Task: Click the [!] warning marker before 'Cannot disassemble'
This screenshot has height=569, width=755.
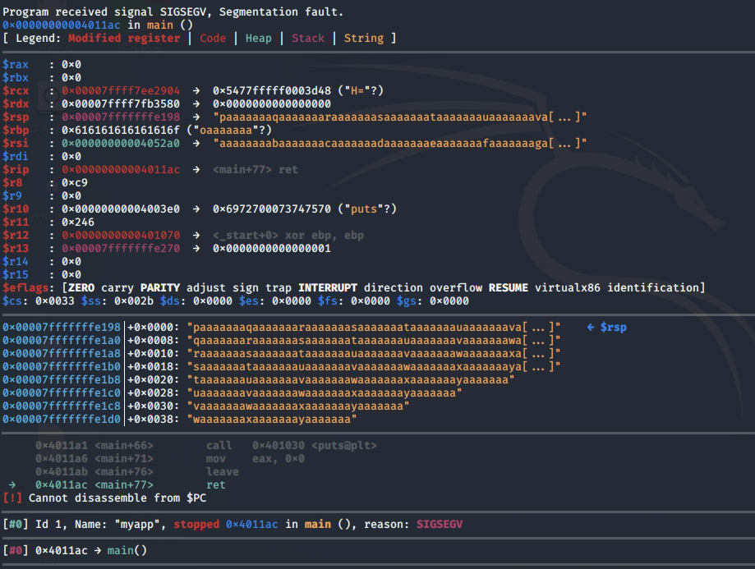Action: click(12, 498)
